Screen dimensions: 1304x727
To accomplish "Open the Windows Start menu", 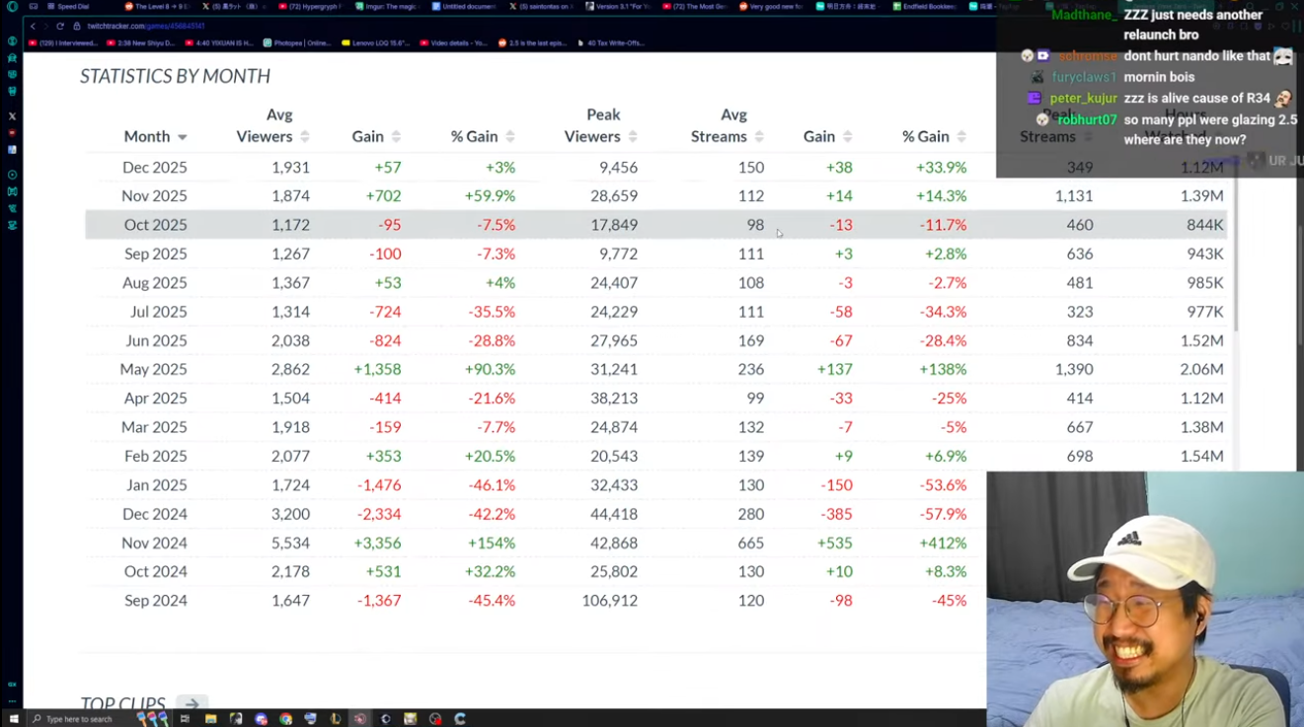I will (14, 719).
